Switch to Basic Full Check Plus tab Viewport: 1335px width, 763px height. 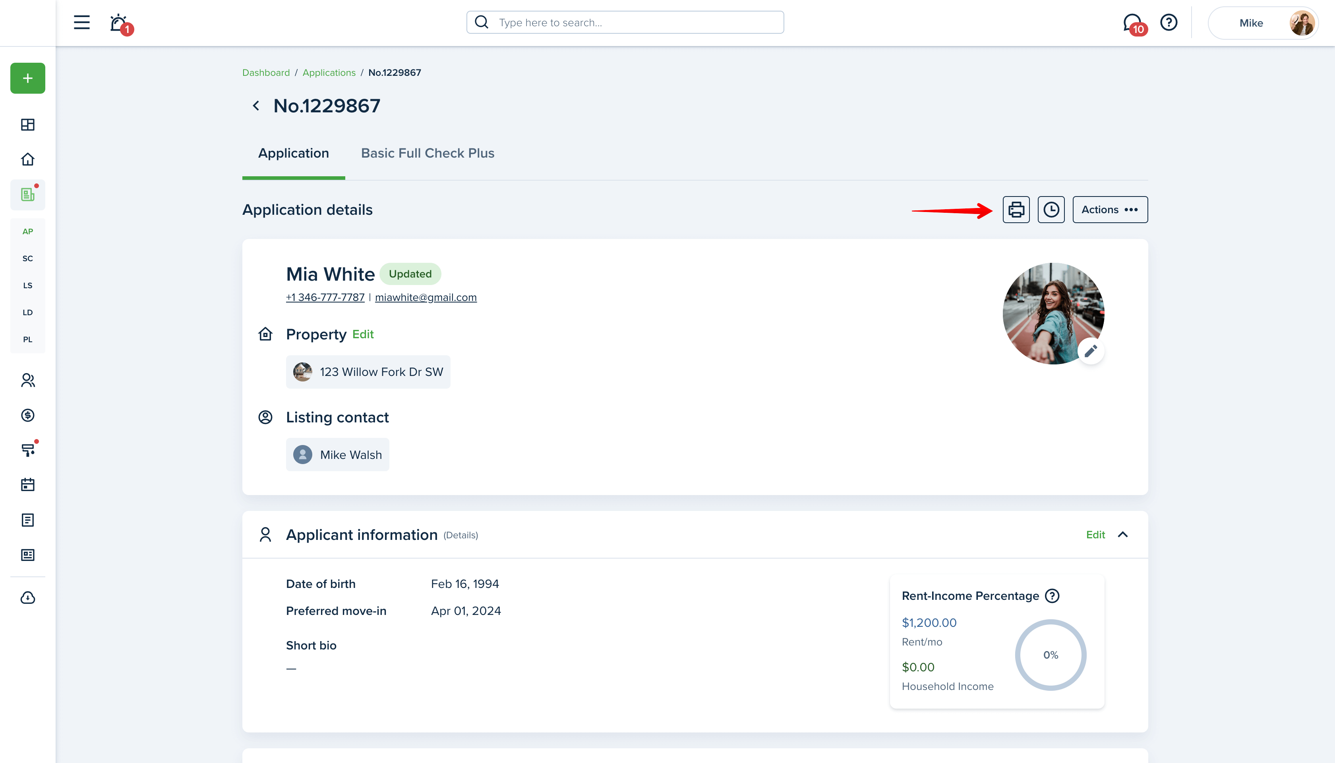coord(428,153)
